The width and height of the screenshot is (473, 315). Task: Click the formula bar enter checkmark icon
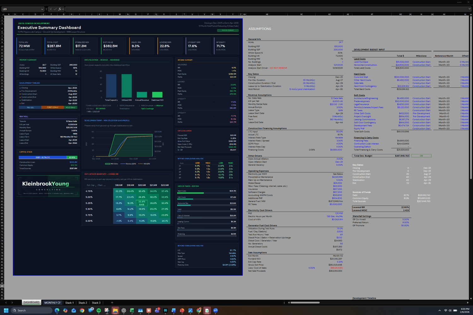(x=55, y=9)
